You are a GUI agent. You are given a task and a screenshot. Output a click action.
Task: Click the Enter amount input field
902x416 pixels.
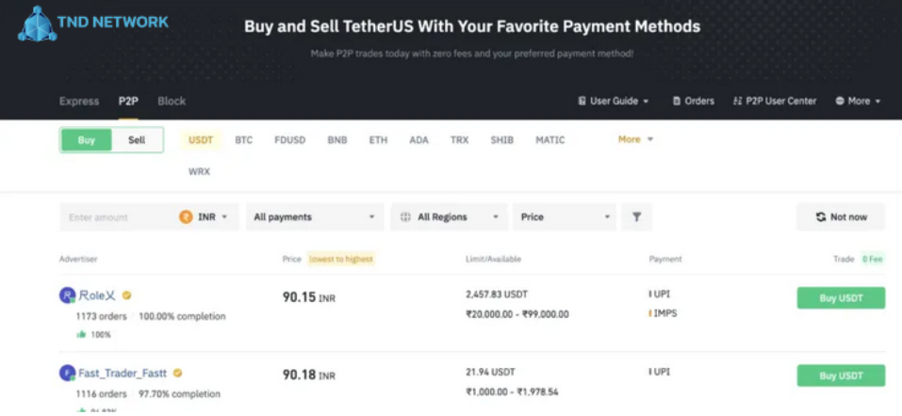[x=115, y=217]
